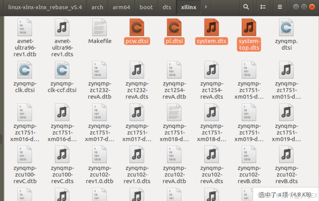Image resolution: width=319 pixels, height=201 pixels.
Task: Click the selected system.dts file
Action: (212, 32)
